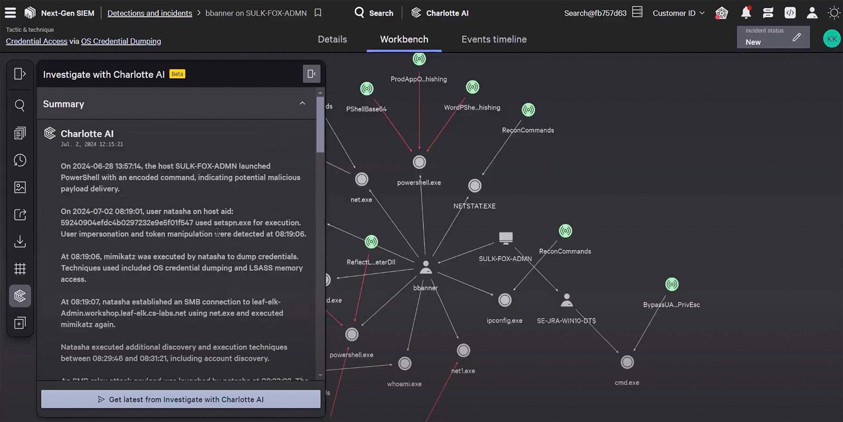This screenshot has width=843, height=422.
Task: Select the BypassUA...PrivEsc detection node
Action: (x=672, y=284)
